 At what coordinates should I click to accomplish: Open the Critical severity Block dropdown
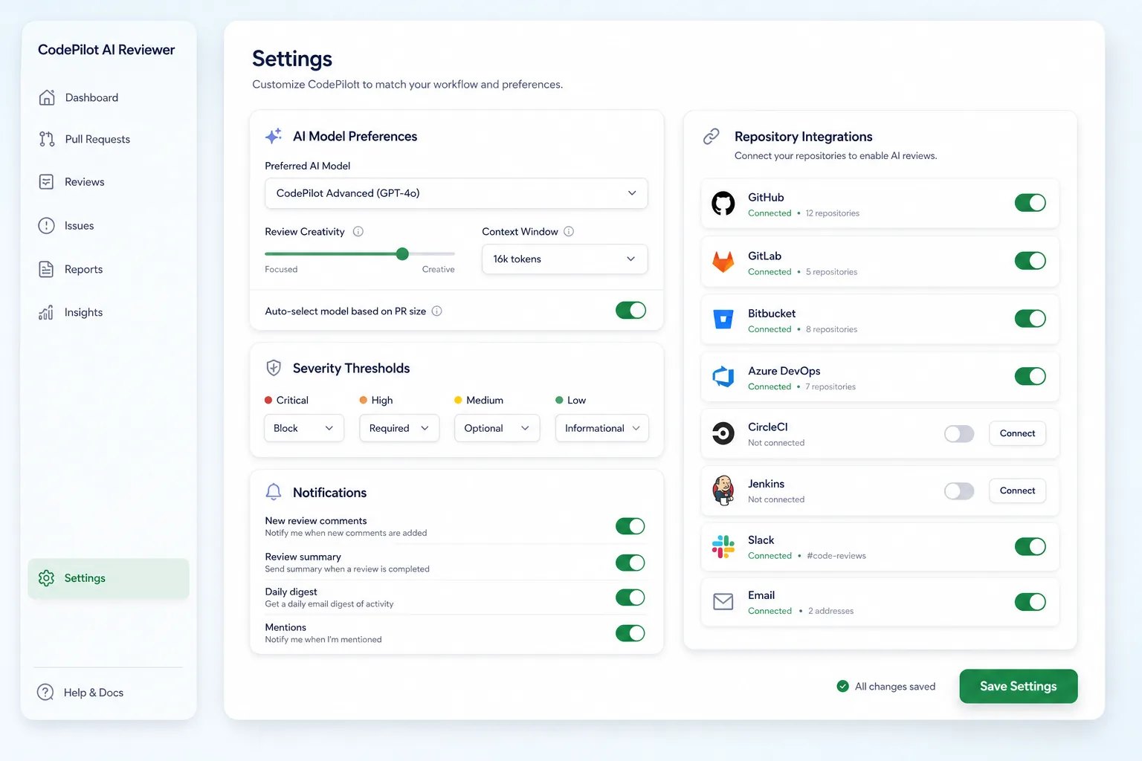(x=304, y=428)
